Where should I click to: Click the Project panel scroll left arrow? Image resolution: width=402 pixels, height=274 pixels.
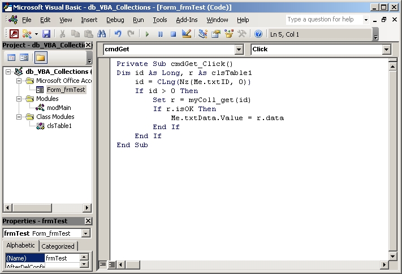(x=7, y=208)
